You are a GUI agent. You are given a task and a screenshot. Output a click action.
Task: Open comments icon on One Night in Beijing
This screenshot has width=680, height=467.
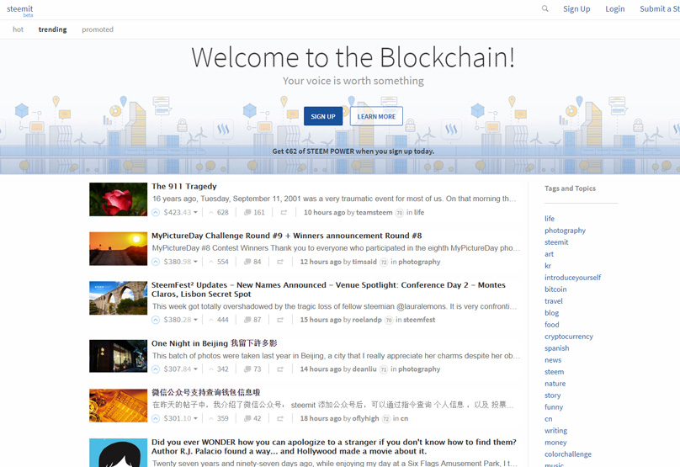[247, 369]
